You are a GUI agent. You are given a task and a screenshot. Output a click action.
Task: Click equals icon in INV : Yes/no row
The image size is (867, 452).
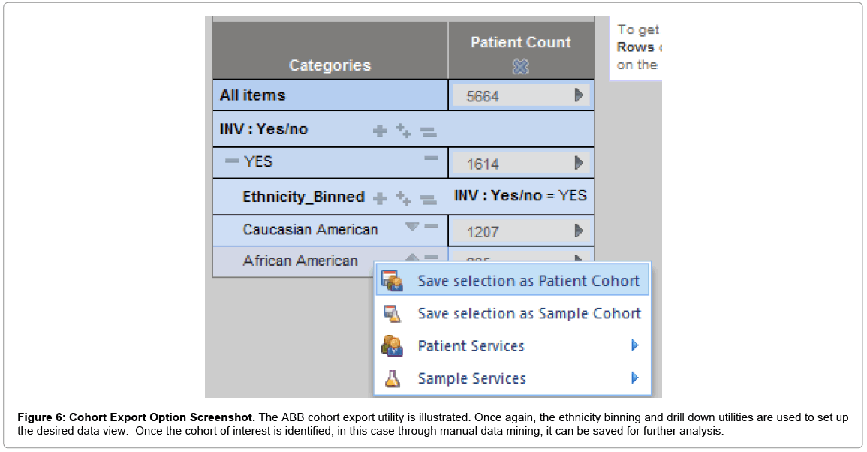pos(428,131)
